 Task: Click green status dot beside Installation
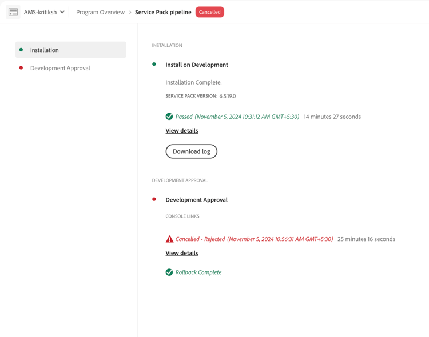tap(21, 50)
